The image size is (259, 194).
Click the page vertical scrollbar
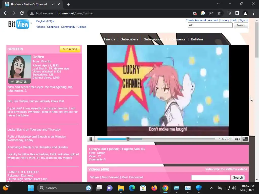click(257, 40)
